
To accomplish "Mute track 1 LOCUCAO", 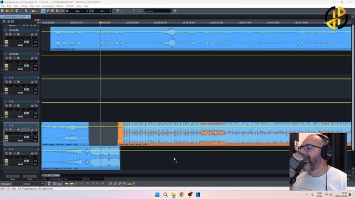I will pyautogui.click(x=10, y=34).
